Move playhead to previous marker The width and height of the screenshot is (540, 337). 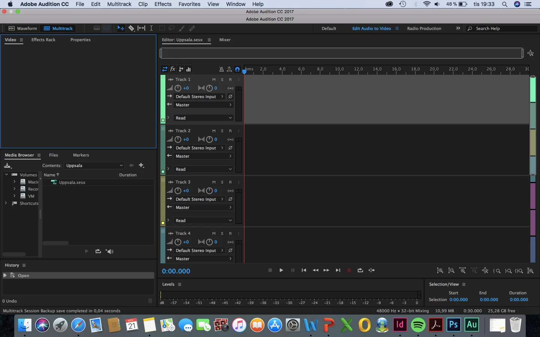tap(304, 270)
